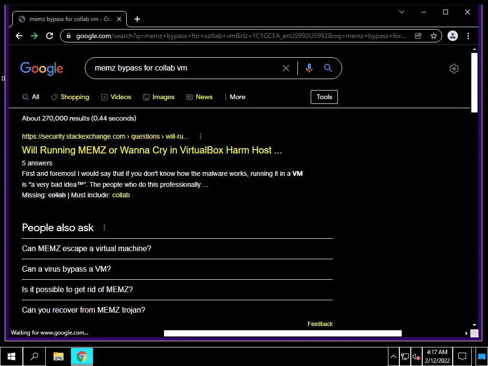Open a new tab
Viewport: 488px width, 366px height.
click(137, 19)
